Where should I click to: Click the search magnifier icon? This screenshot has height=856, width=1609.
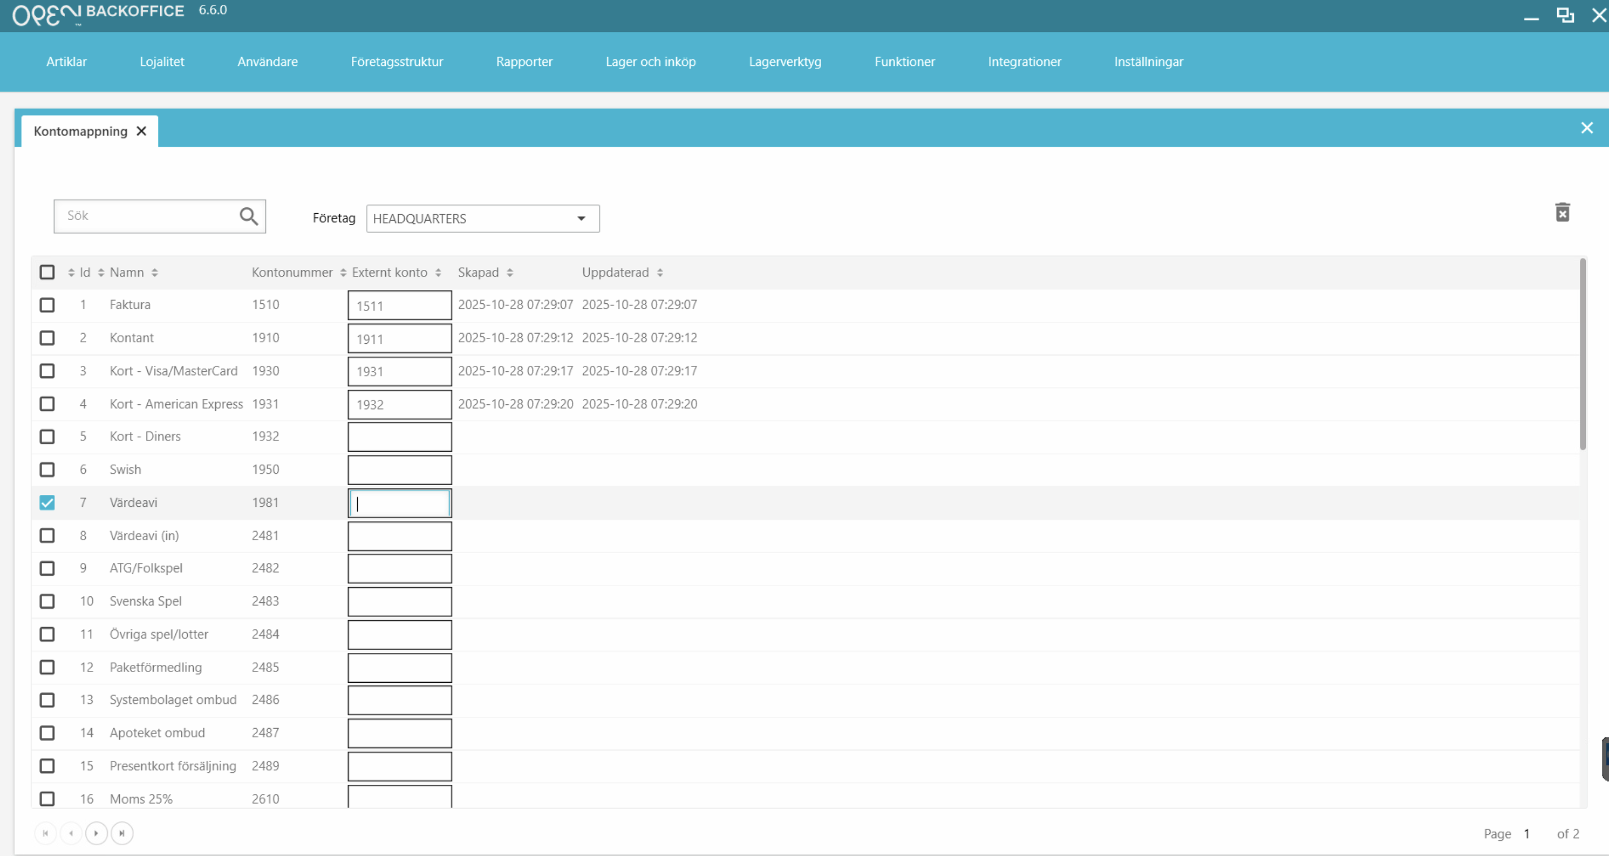coord(249,216)
